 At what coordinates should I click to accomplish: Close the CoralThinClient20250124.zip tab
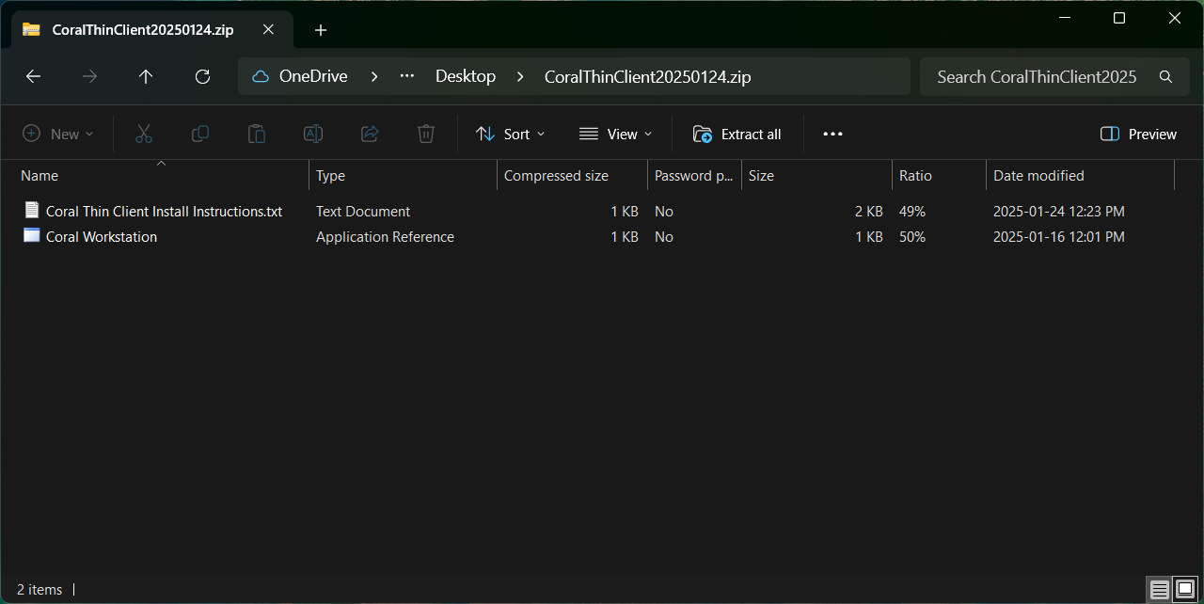coord(268,29)
